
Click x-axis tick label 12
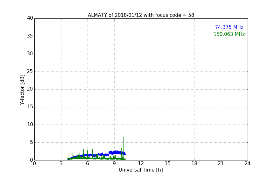click(x=141, y=164)
